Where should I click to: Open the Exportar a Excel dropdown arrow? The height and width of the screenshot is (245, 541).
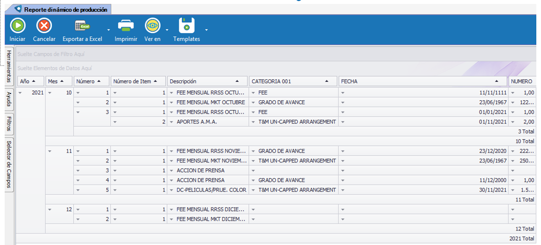(109, 30)
